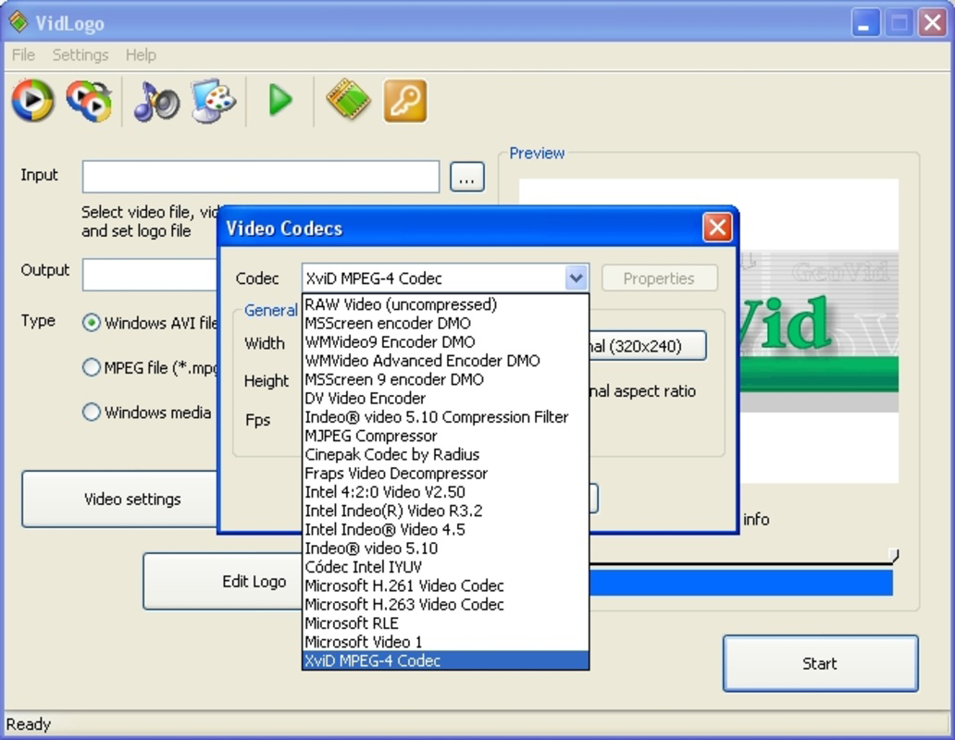Open audio settings via the note-speaker icon
This screenshot has width=955, height=740.
(155, 102)
